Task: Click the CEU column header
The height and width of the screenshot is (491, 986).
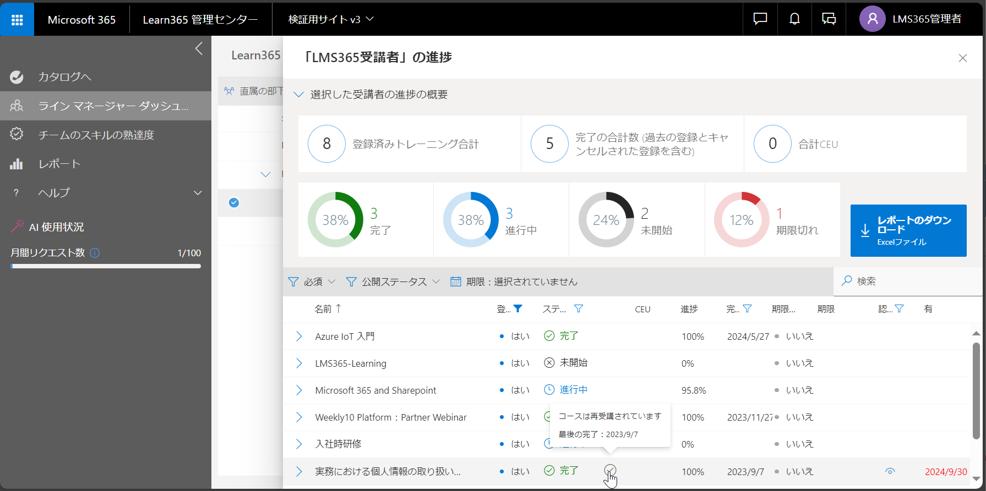Action: point(642,309)
